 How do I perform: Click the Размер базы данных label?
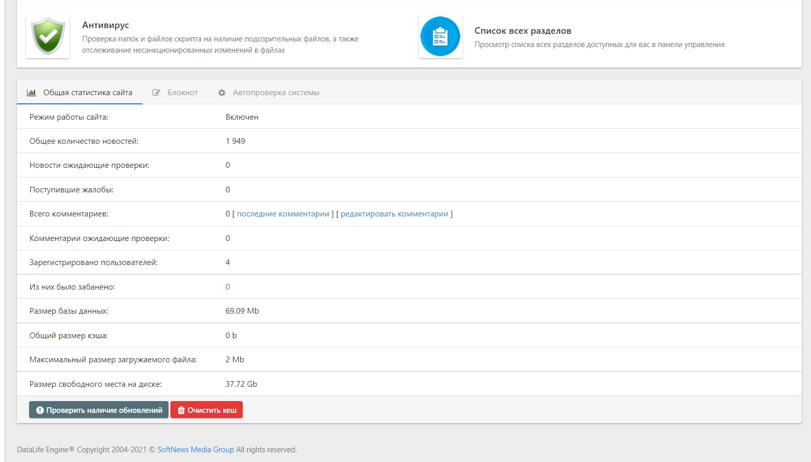pos(69,311)
